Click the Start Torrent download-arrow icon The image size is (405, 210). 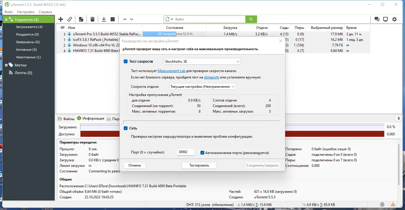pos(104,19)
